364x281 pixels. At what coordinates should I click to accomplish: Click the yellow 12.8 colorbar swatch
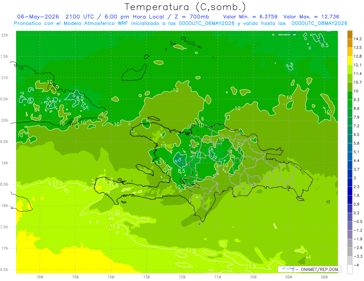350,61
